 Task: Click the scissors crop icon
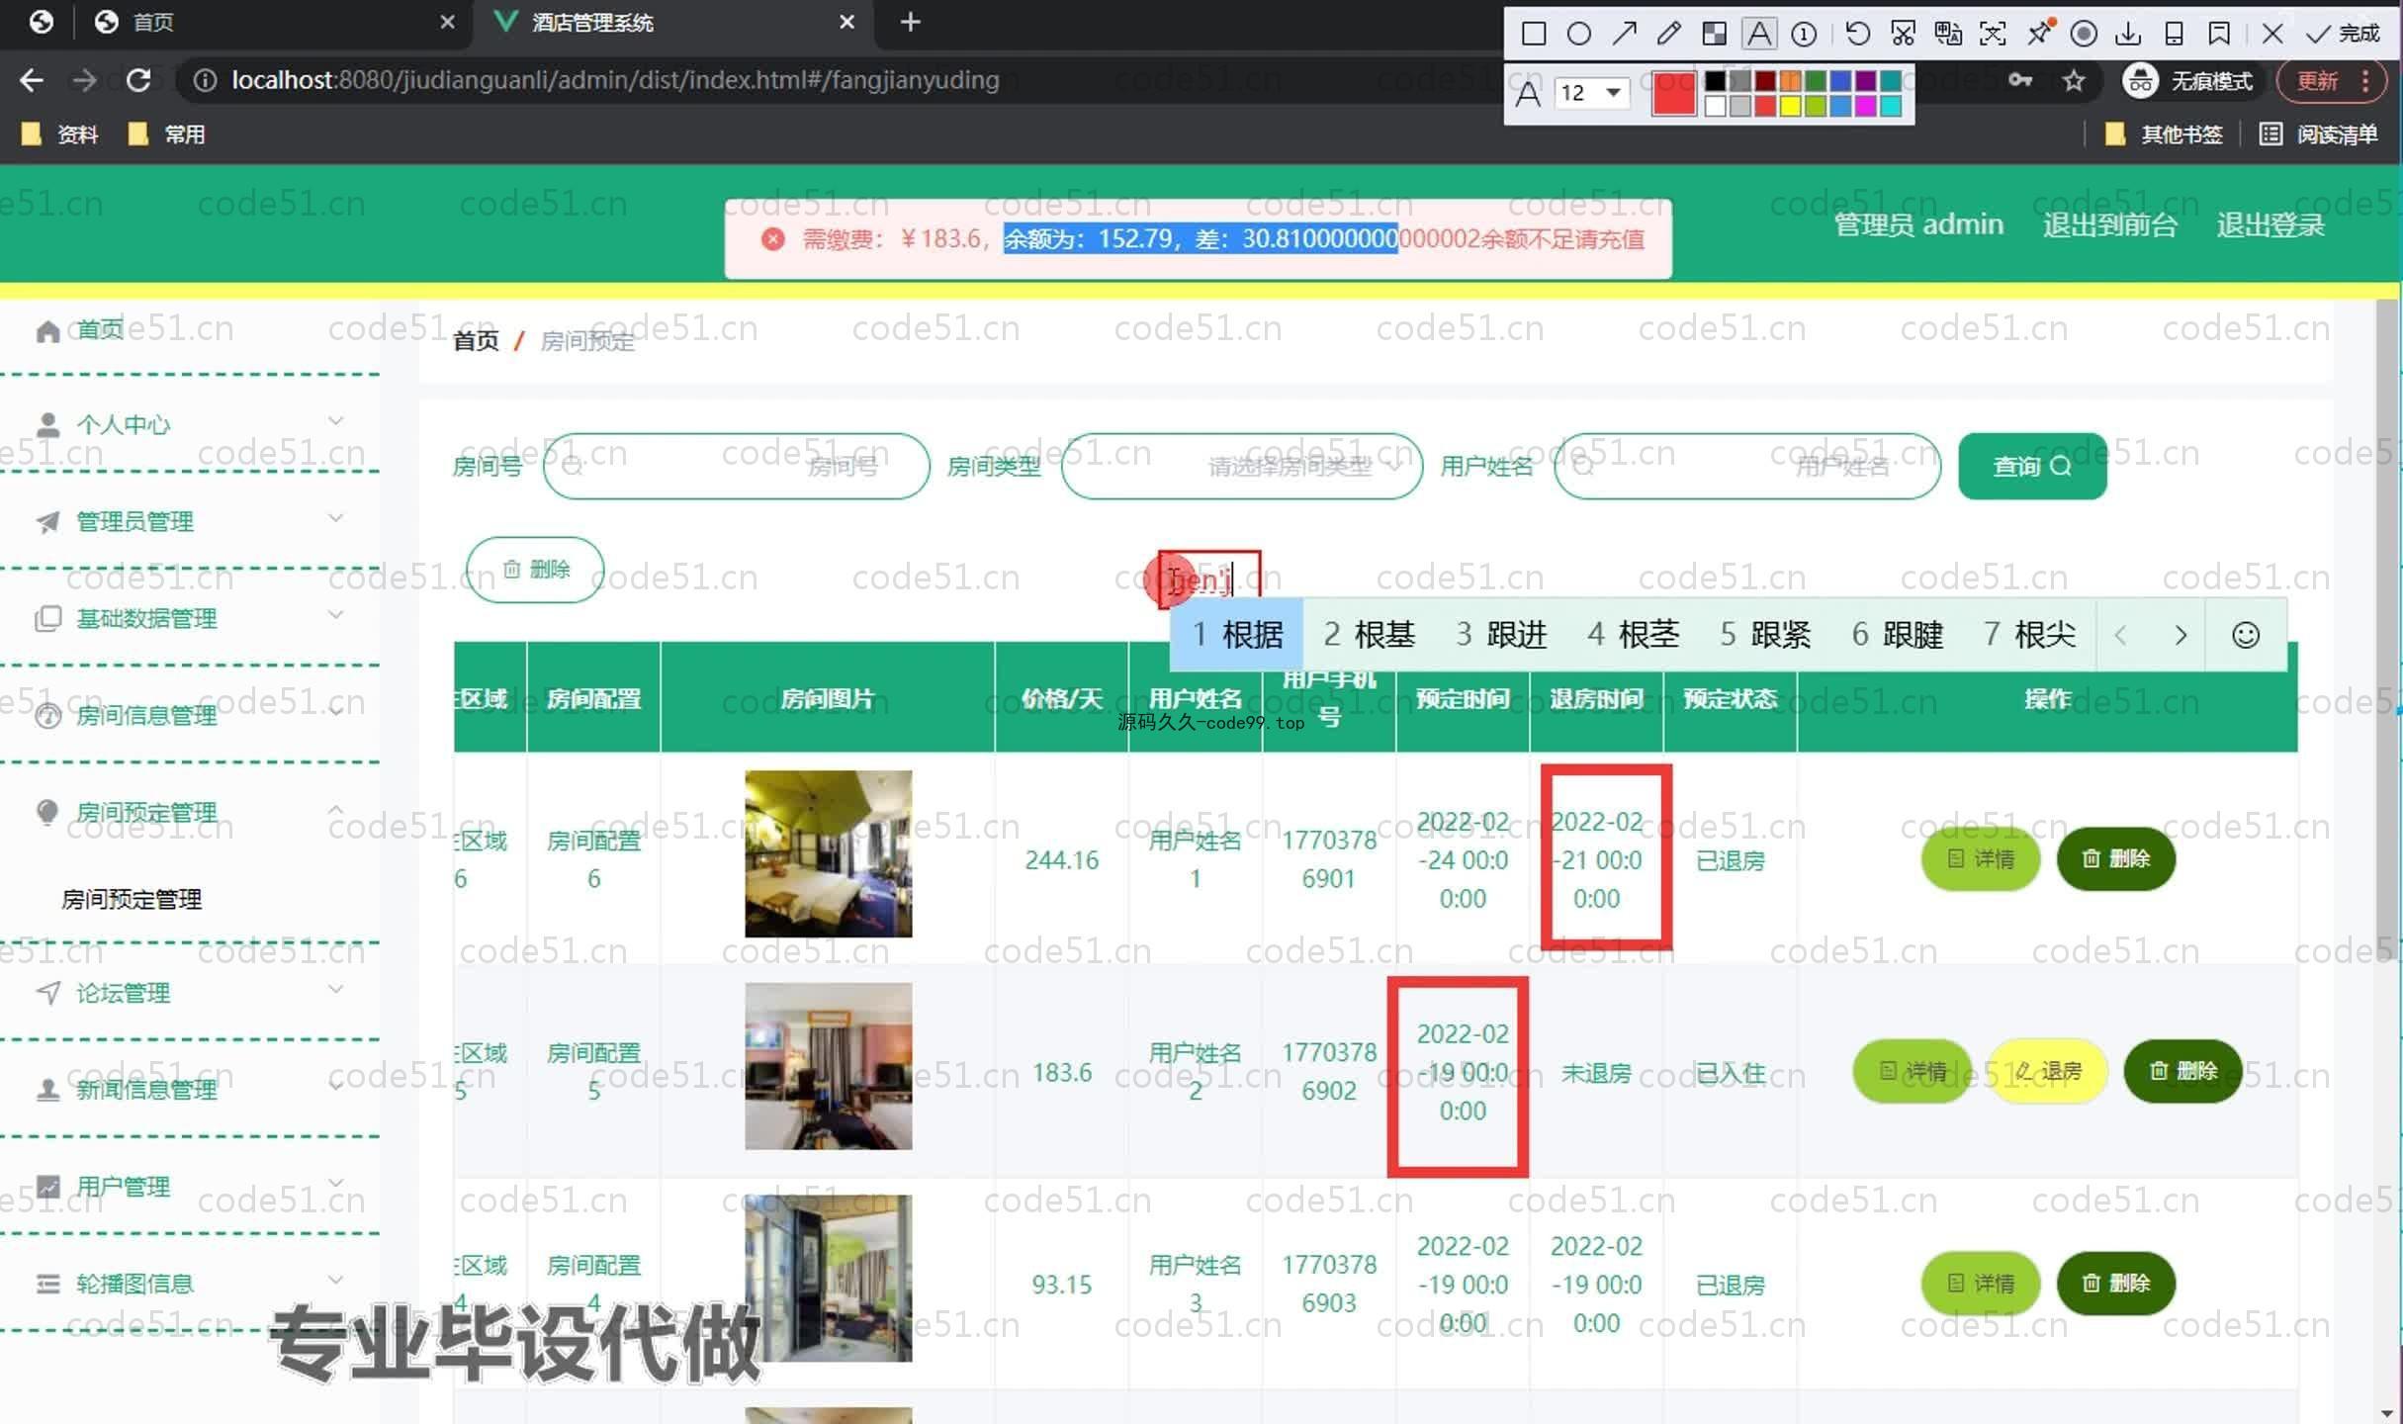(x=1903, y=34)
